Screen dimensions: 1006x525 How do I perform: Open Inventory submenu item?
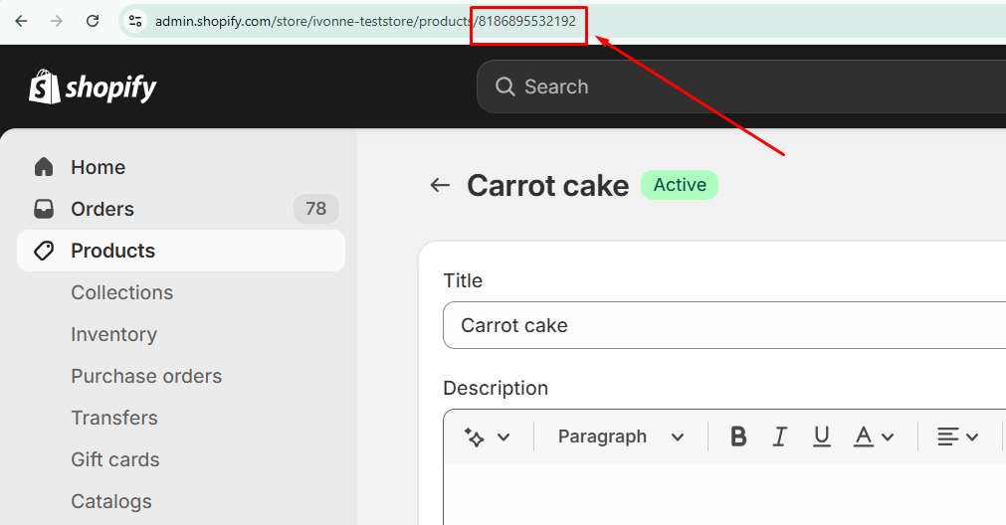click(113, 334)
